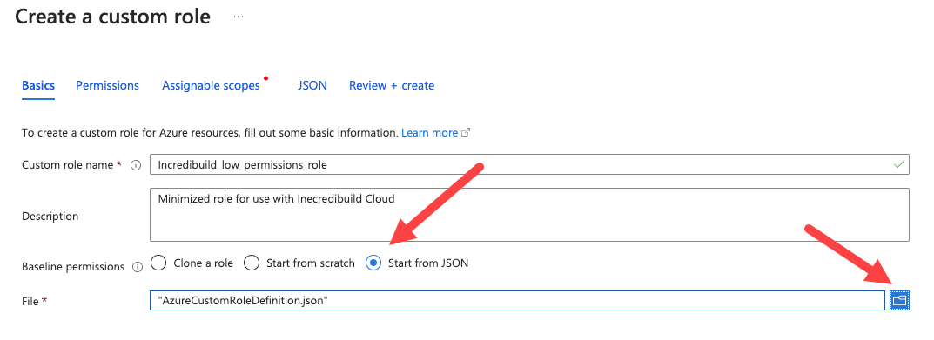Click the Custom role name input field
The height and width of the screenshot is (340, 934).
529,165
